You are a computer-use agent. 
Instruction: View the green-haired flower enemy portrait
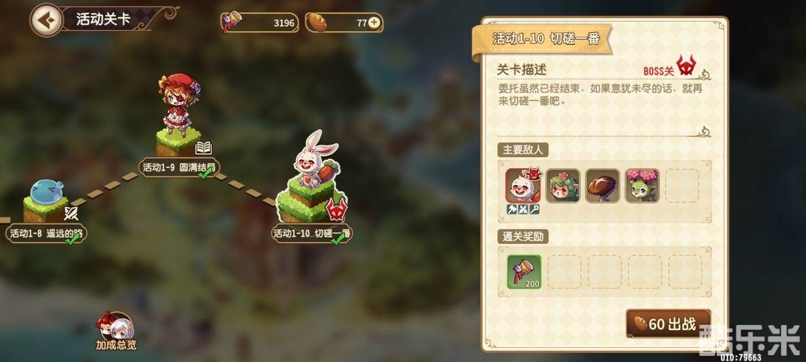point(562,185)
